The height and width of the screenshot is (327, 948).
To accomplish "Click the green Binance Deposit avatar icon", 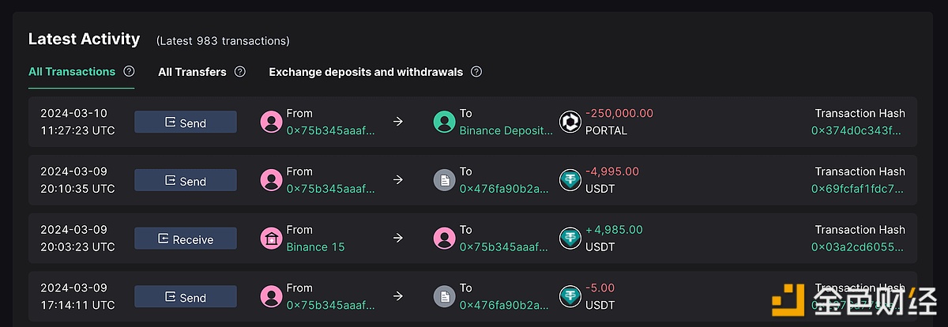I will coord(445,122).
